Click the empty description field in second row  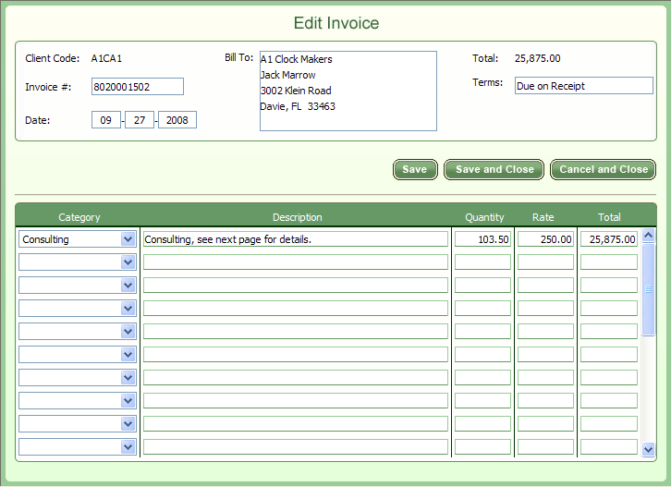point(295,262)
